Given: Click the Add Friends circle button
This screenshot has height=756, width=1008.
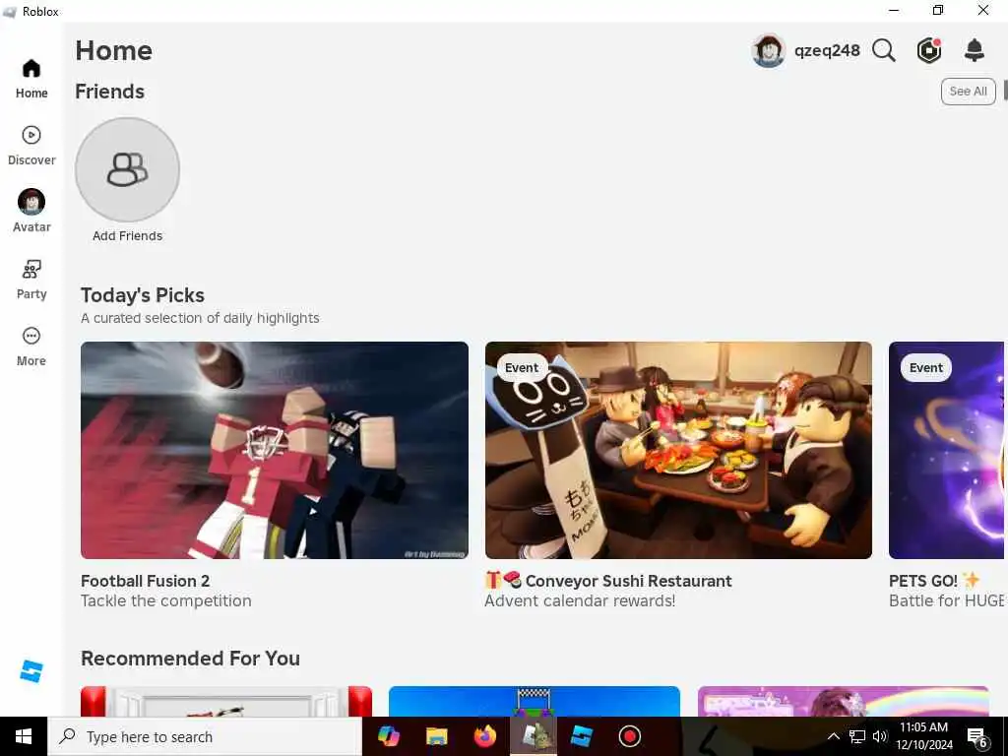Looking at the screenshot, I should click(127, 169).
